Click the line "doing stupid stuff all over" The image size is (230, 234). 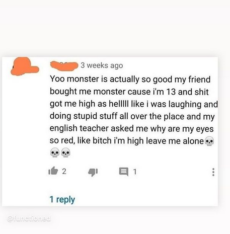(132, 116)
